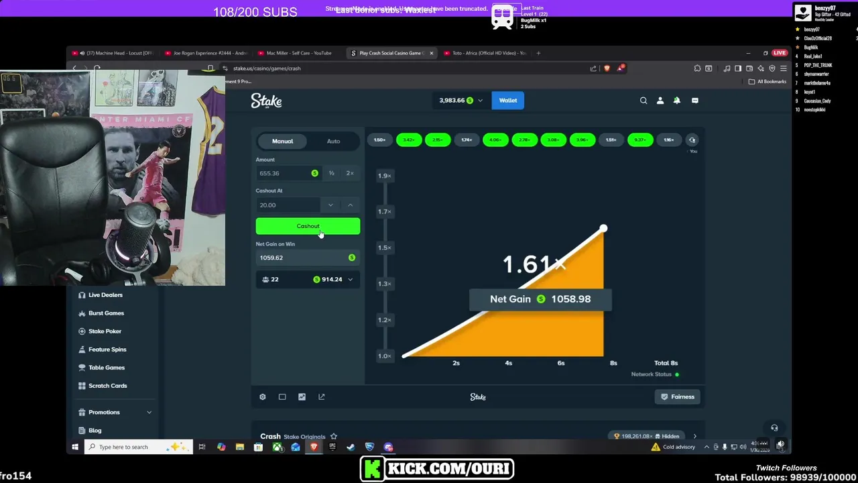Open the 9.37× past result

pos(640,140)
